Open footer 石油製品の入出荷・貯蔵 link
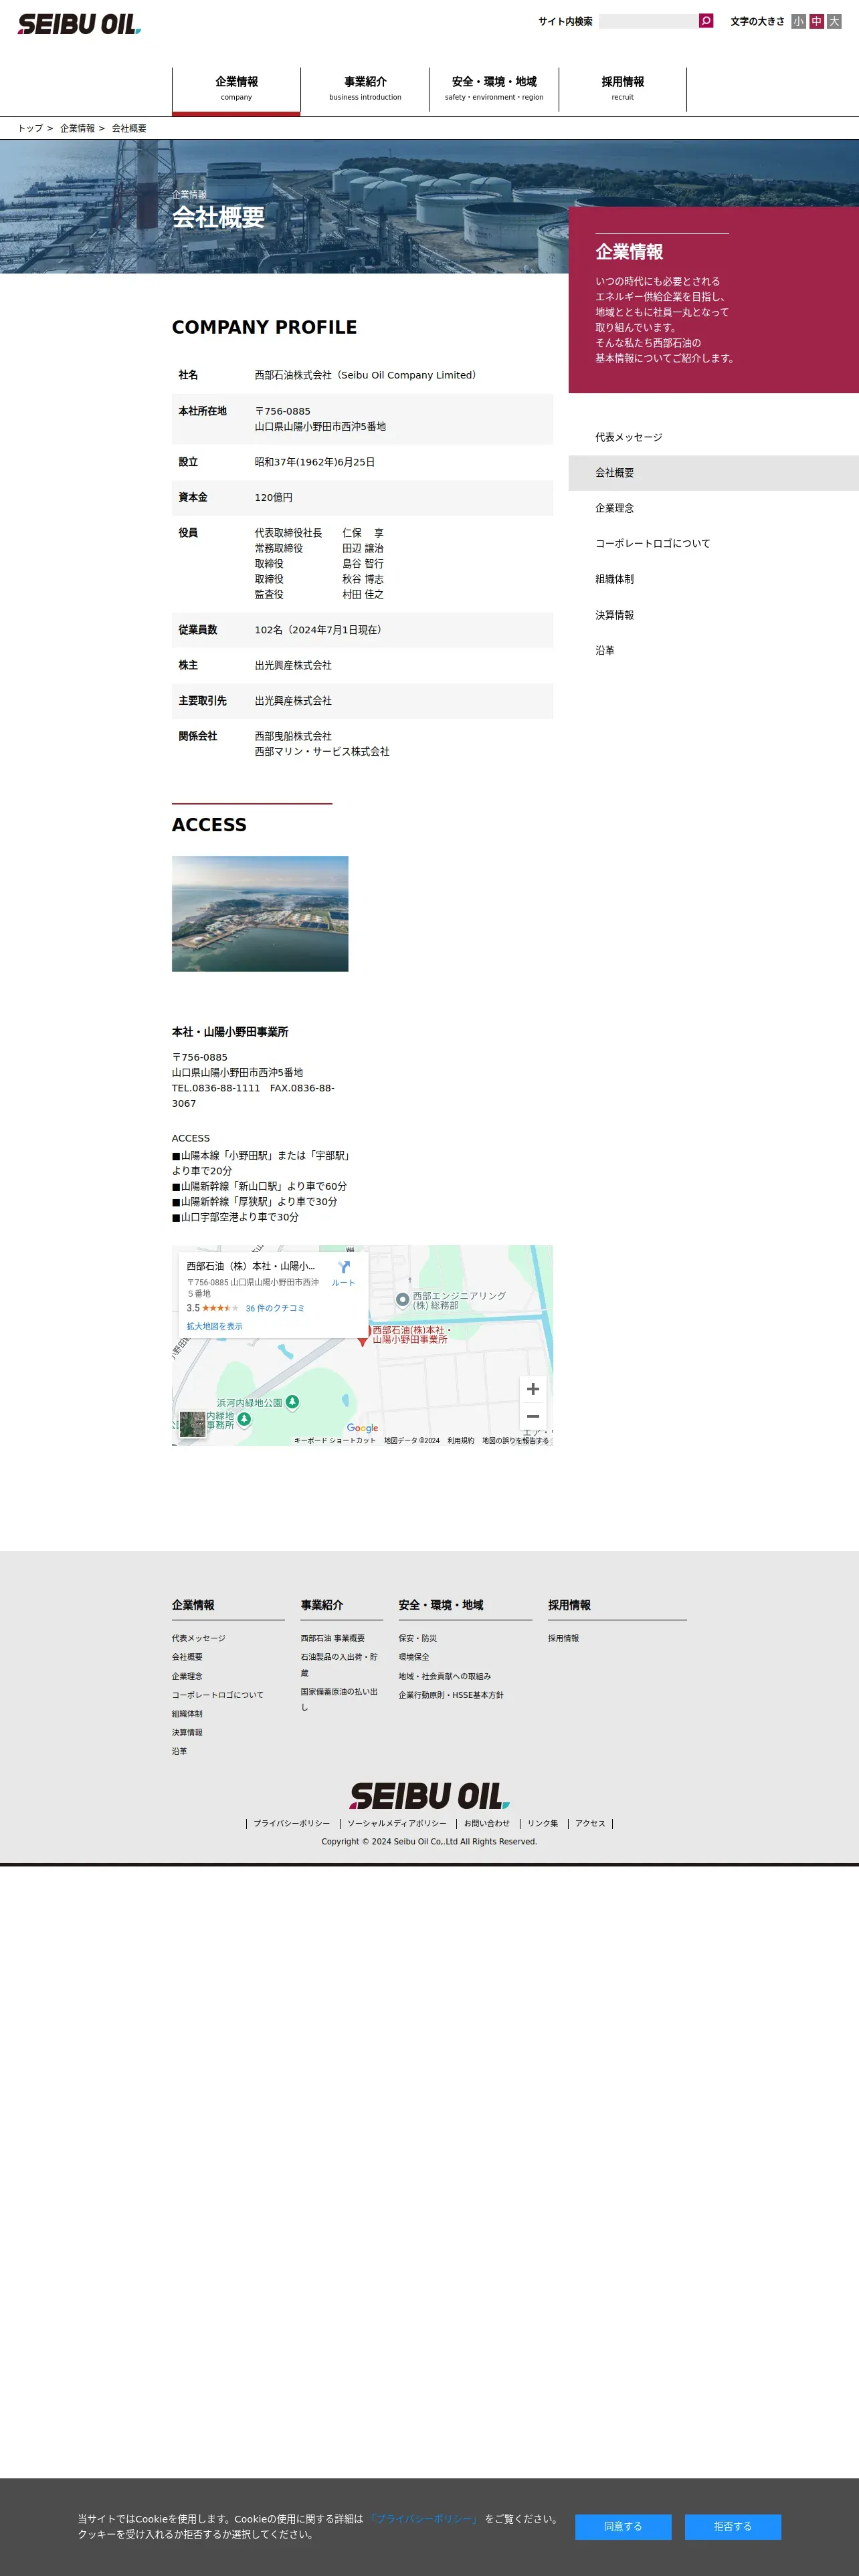859x2576 pixels. 340,1665
